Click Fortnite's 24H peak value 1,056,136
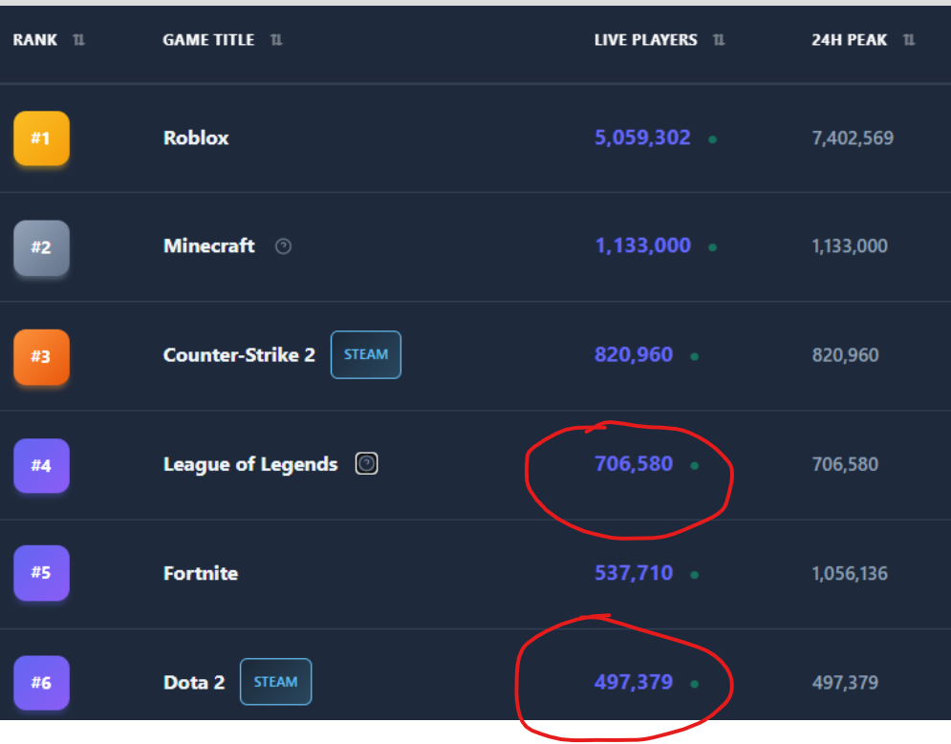The image size is (951, 744). pos(850,573)
